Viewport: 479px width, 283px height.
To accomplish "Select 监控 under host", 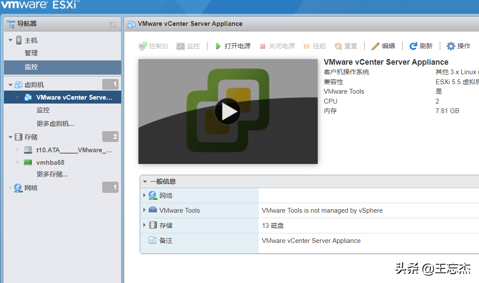I will click(x=63, y=67).
